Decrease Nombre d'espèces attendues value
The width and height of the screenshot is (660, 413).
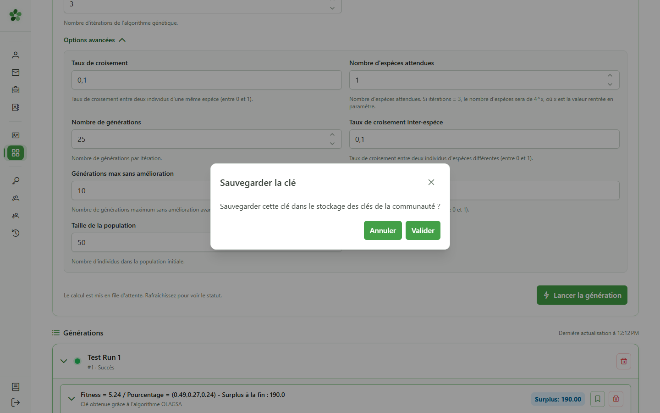[x=610, y=84]
